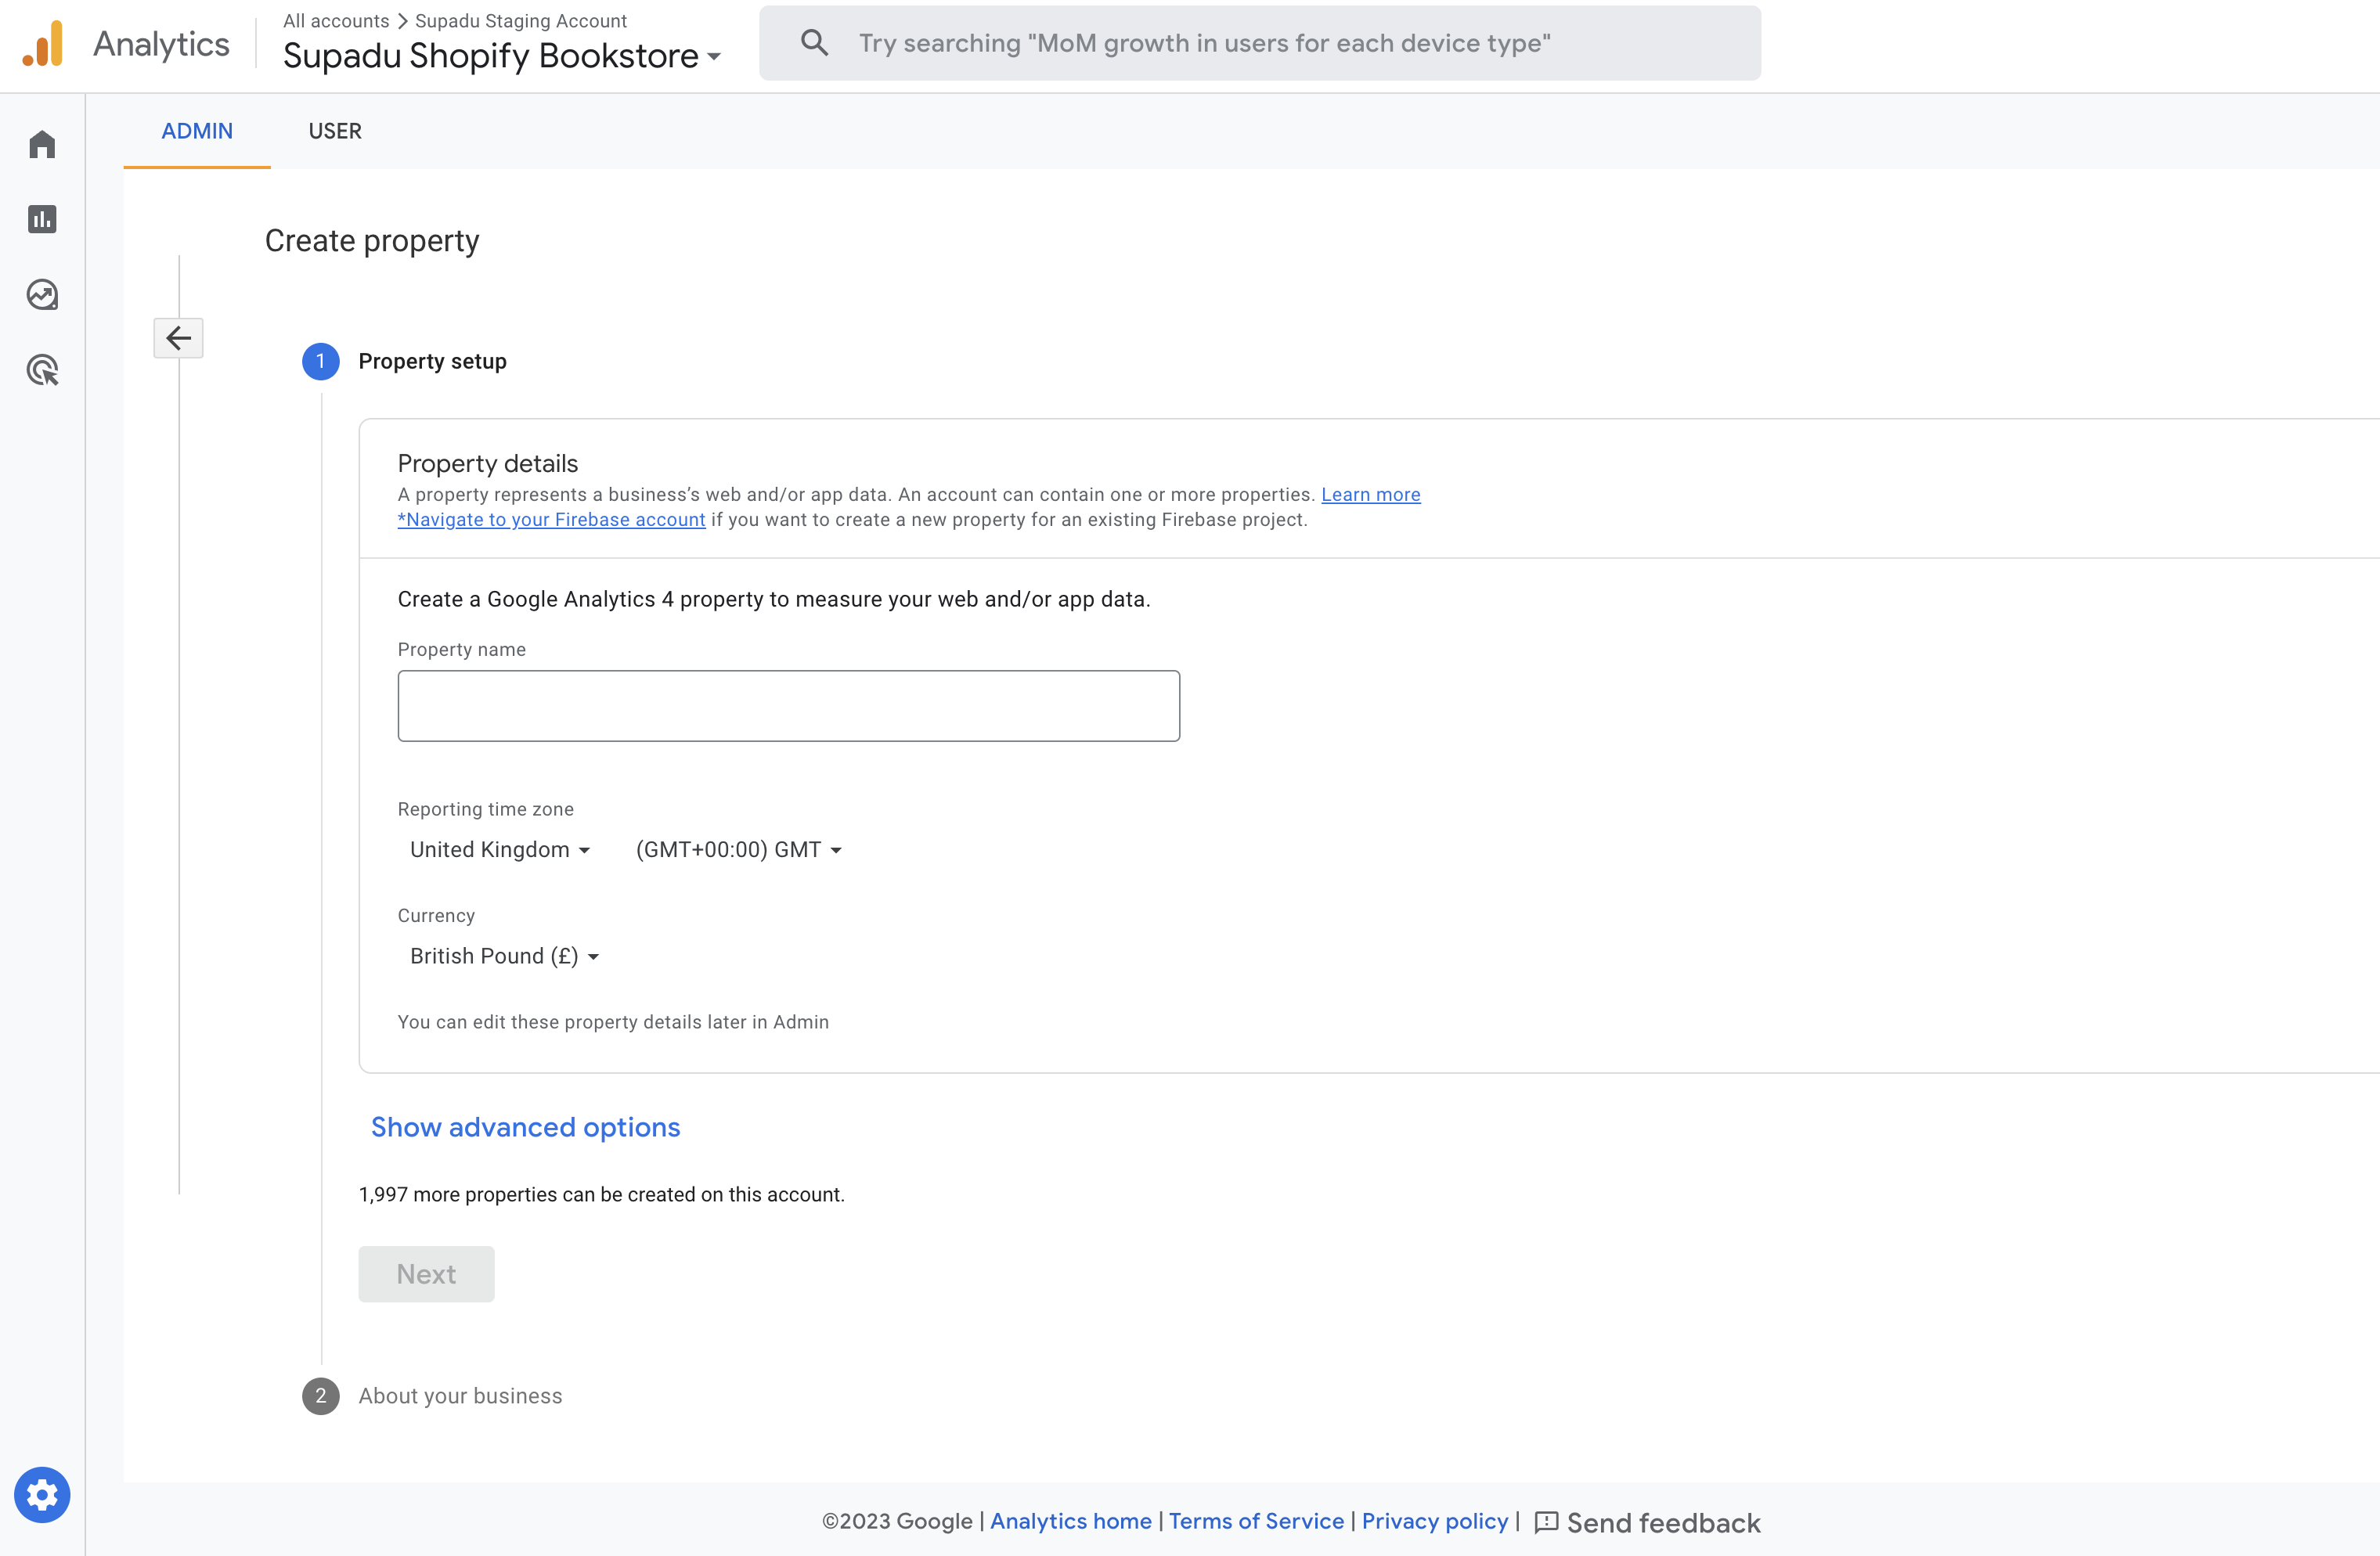
Task: Click the search magnifier icon in header
Action: click(x=810, y=43)
